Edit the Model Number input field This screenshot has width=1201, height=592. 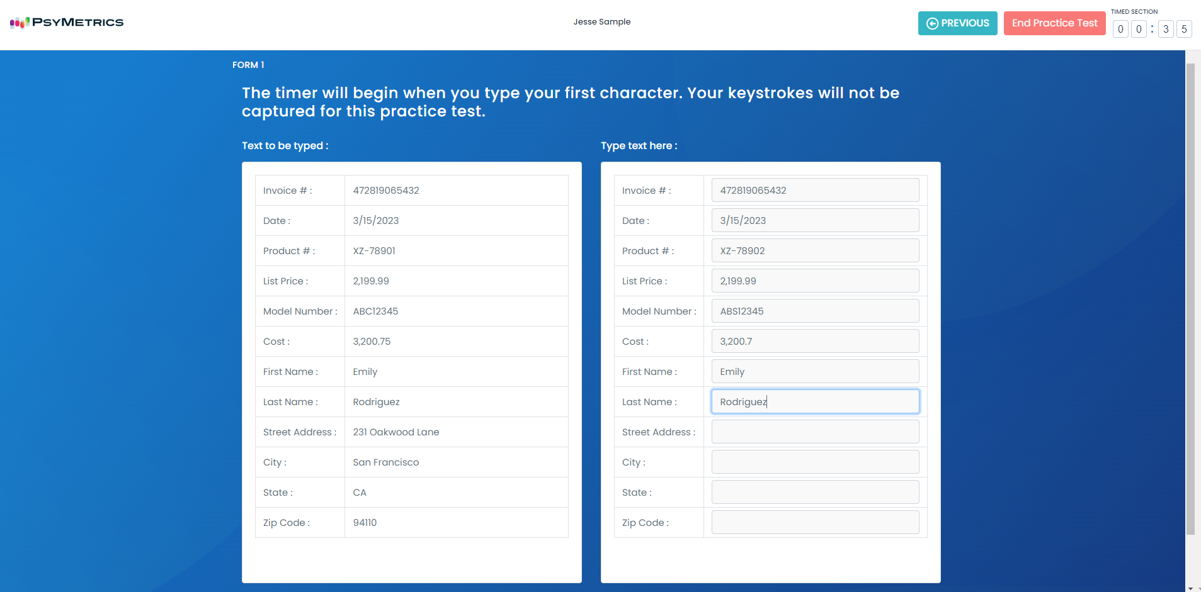(815, 311)
